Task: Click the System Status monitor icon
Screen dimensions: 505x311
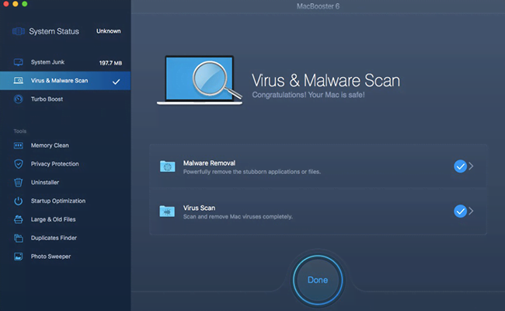Action: [x=19, y=31]
